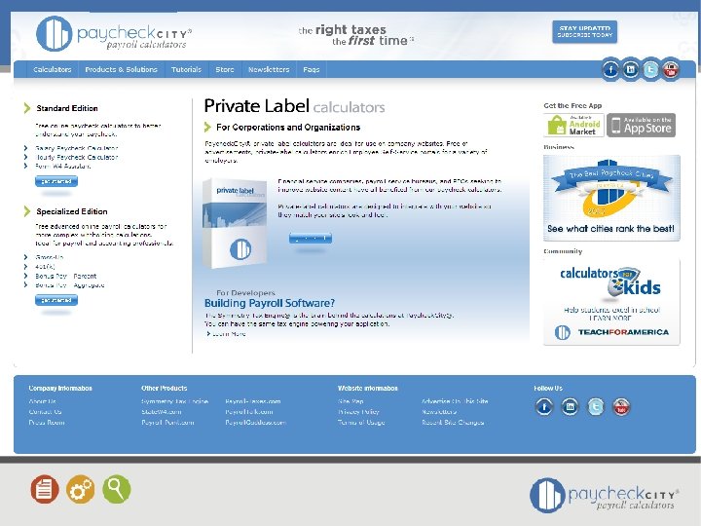701x526 pixels.
Task: Open Contact Us in the footer
Action: [45, 411]
